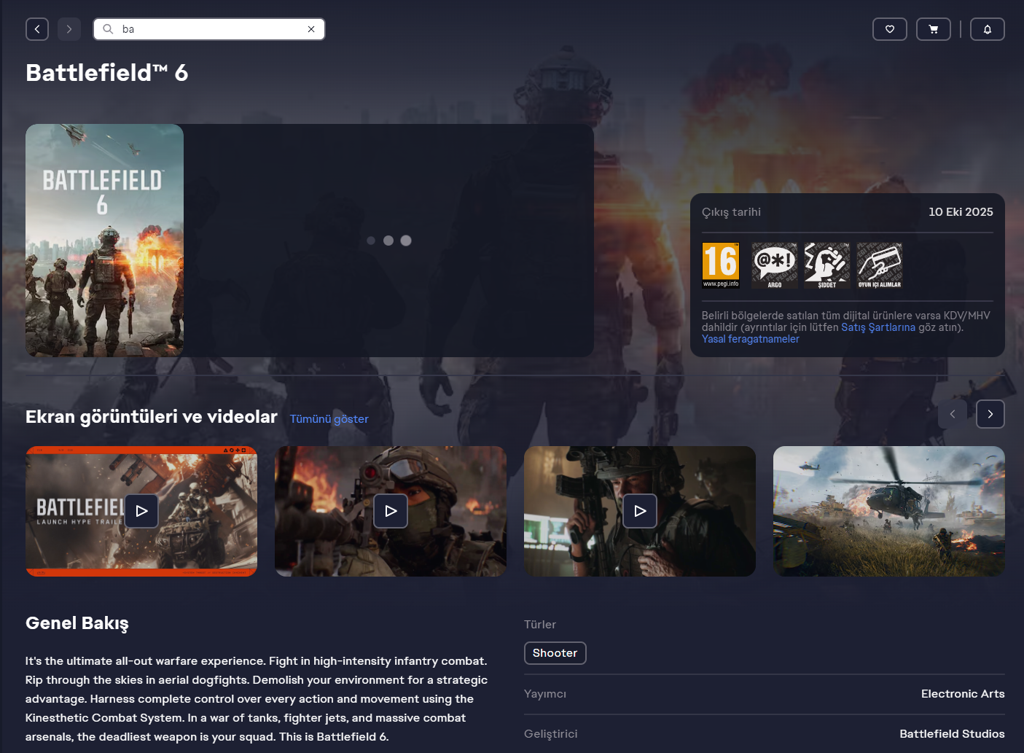1024x753 pixels.
Task: Click the Battlefield™ 6 page title
Action: coord(107,73)
